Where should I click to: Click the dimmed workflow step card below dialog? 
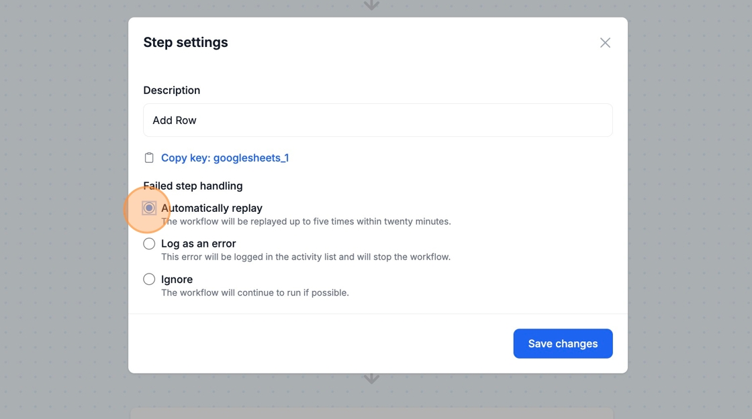point(371,412)
